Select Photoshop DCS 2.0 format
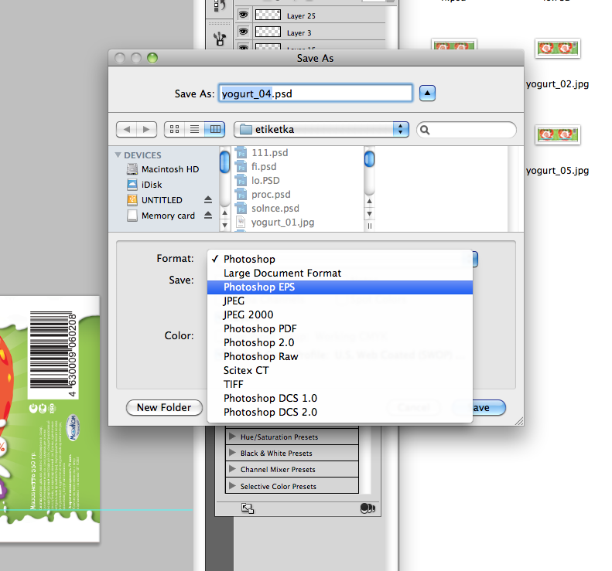 [340, 413]
